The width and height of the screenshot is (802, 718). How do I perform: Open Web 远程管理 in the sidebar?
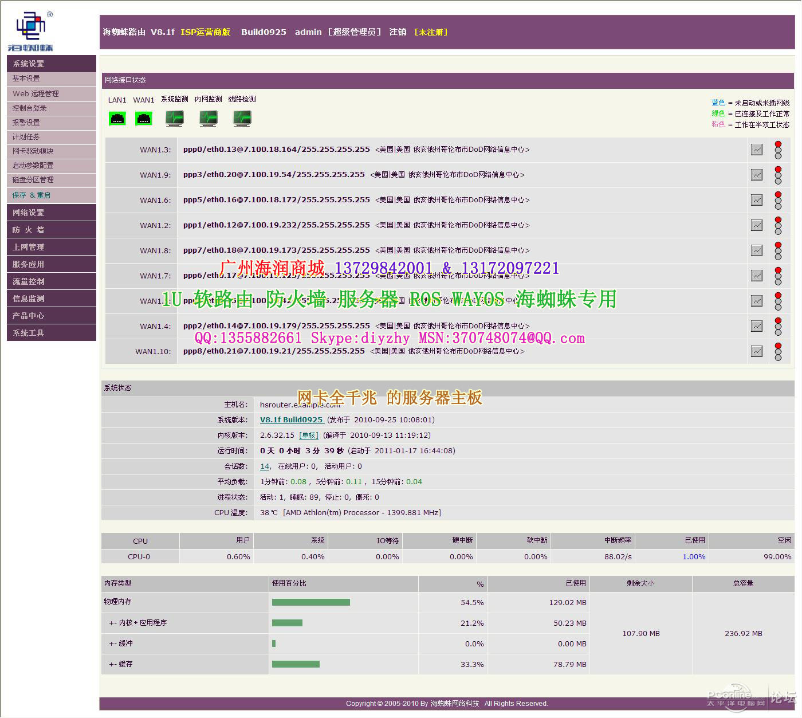pos(52,93)
